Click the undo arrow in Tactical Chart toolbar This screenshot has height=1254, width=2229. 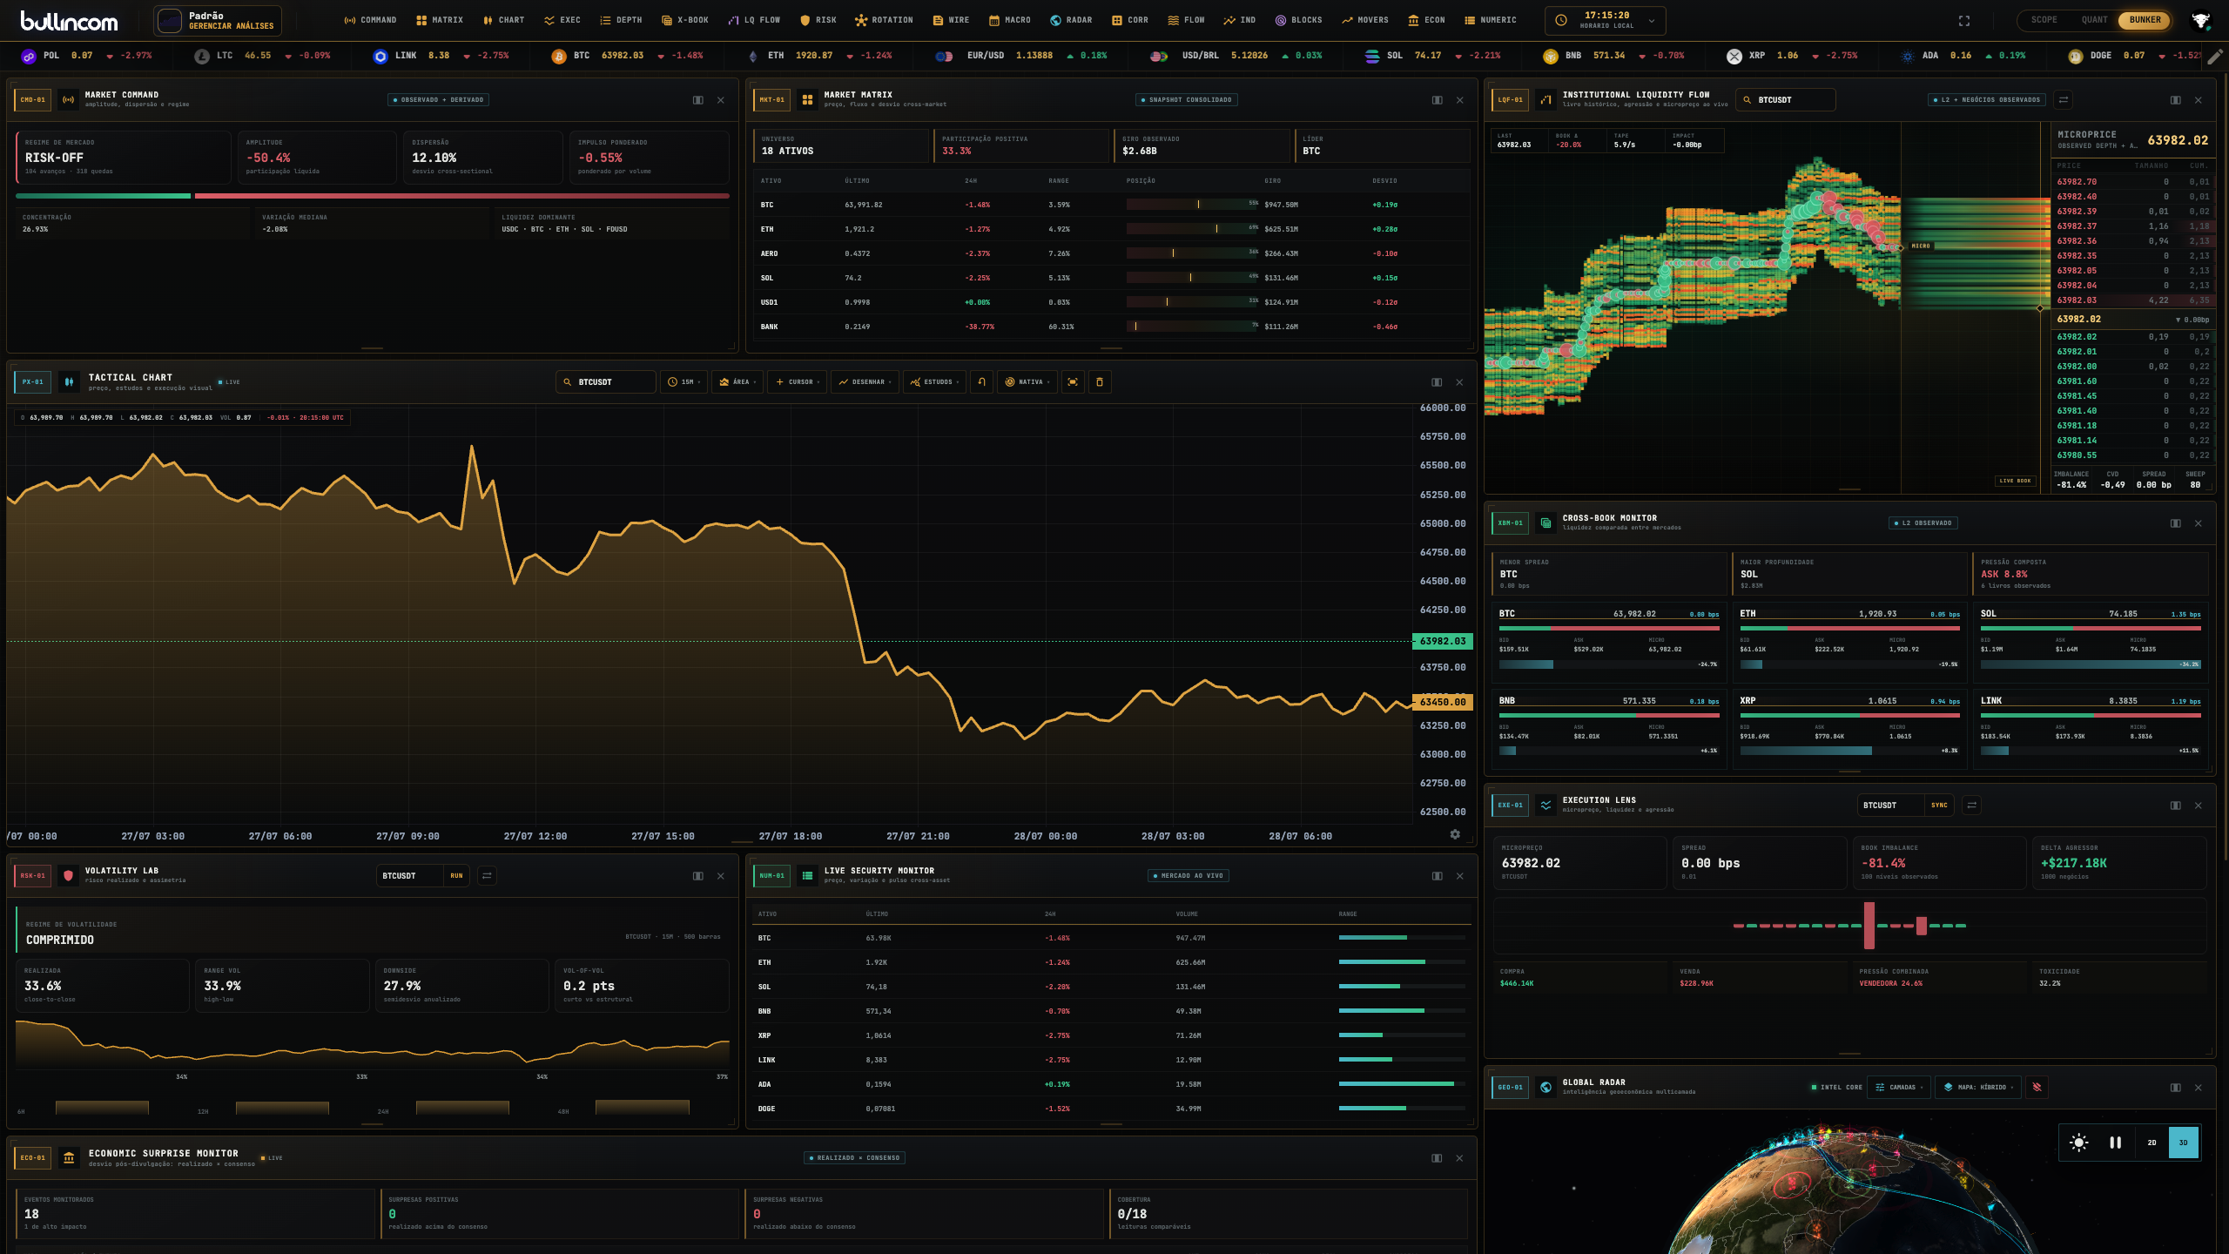coord(981,382)
